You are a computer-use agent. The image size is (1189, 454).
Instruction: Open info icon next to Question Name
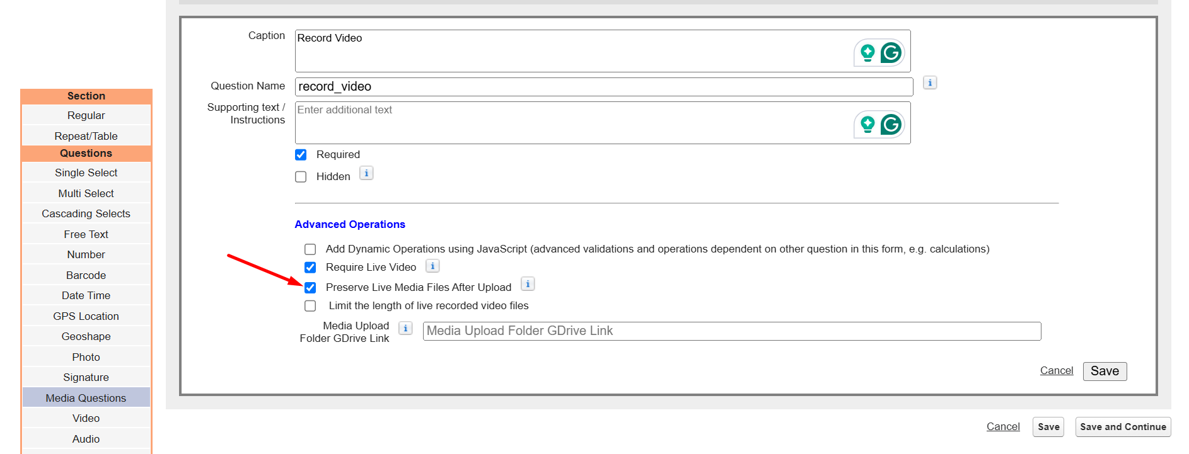(x=930, y=82)
